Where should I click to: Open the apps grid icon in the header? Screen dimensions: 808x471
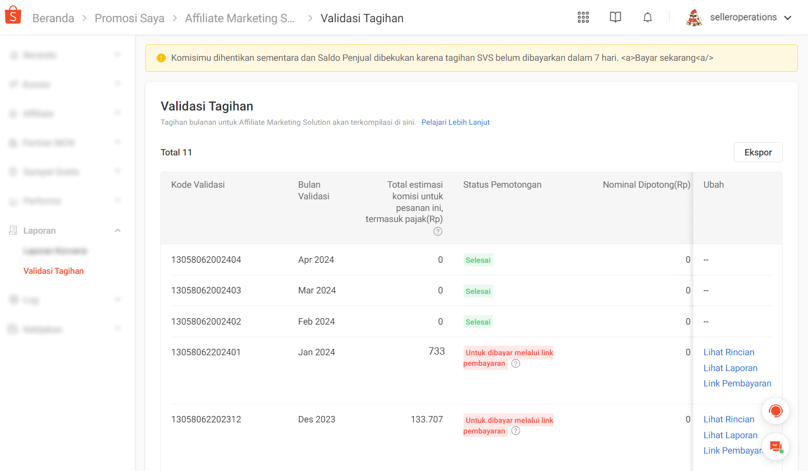click(583, 17)
